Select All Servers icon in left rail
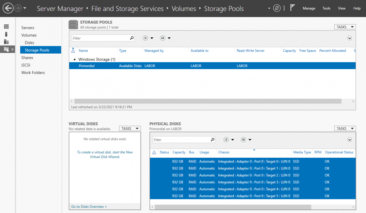 click(6, 42)
